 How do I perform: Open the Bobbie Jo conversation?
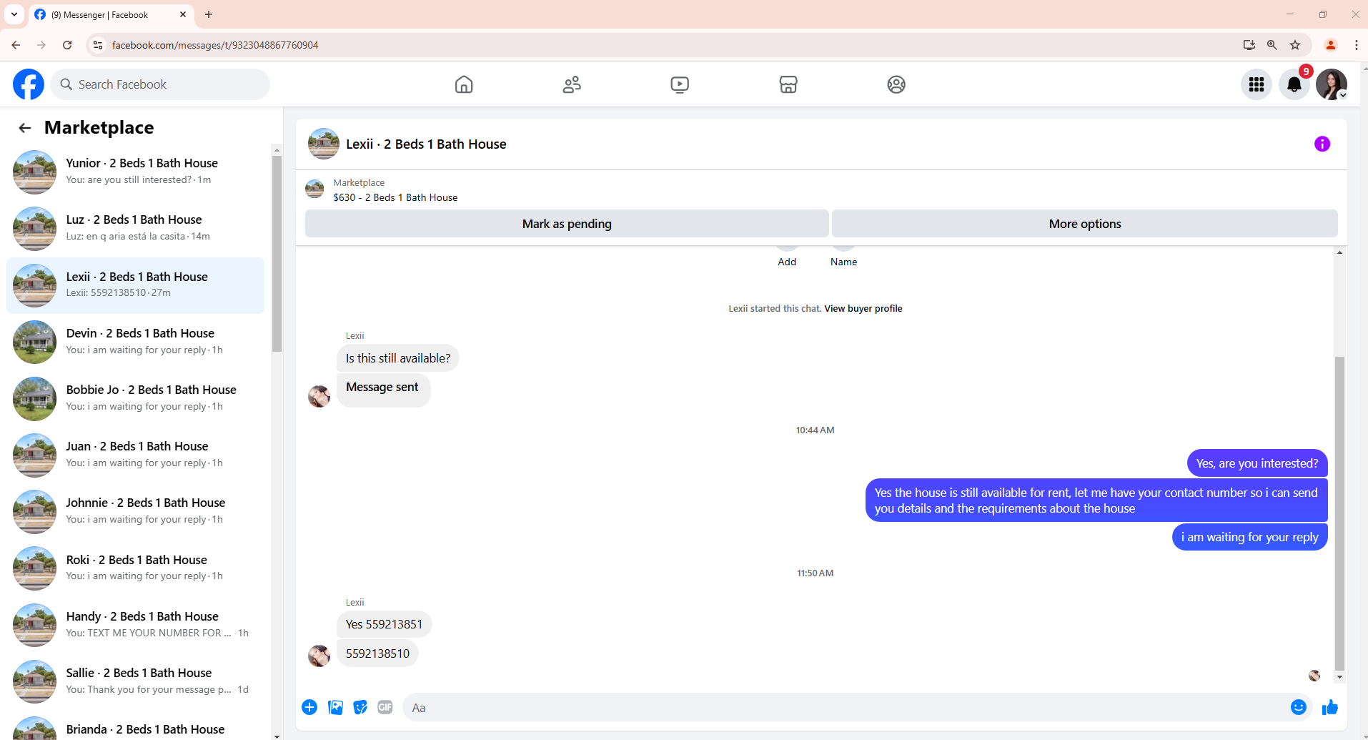tap(136, 398)
